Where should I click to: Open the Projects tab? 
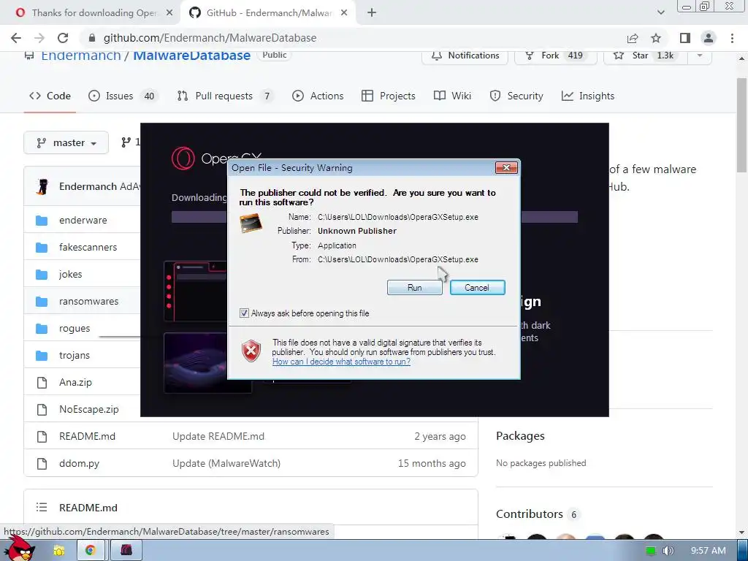389,96
